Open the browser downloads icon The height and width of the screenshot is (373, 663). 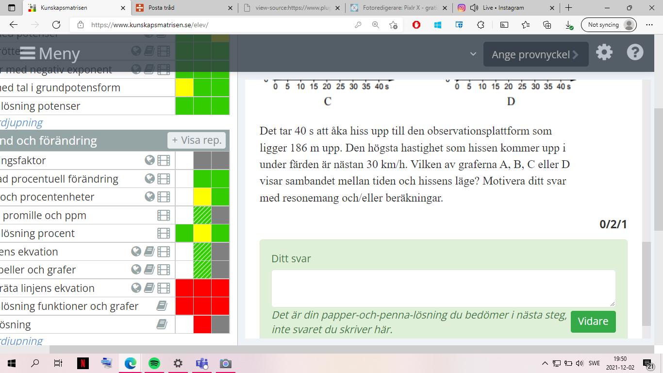[x=569, y=25]
